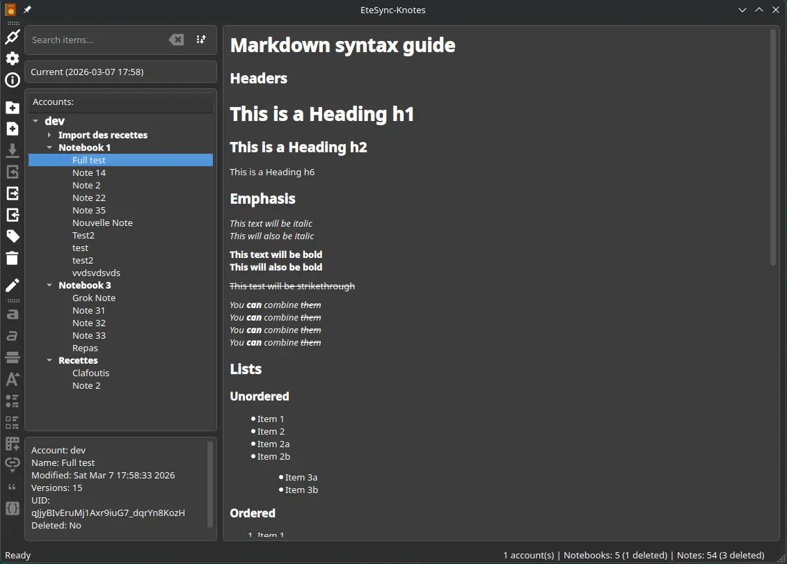Select the Nouvelle Note entry
The width and height of the screenshot is (787, 564).
click(102, 223)
